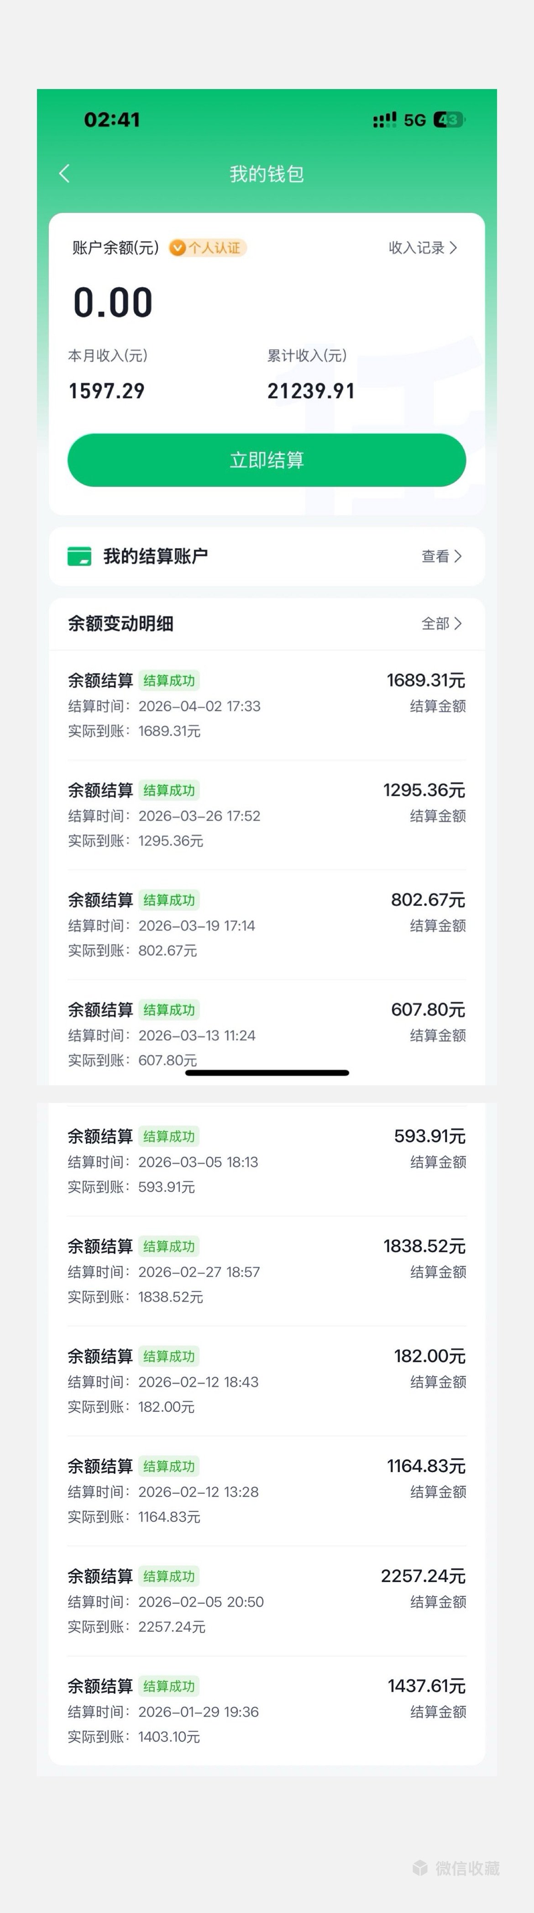The image size is (534, 1913).
Task: Tap the 累计收入 total of 21239.91
Action: (x=311, y=391)
